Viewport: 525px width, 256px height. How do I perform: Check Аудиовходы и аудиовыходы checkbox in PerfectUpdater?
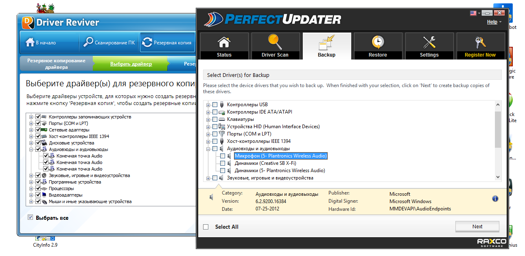pyautogui.click(x=215, y=149)
